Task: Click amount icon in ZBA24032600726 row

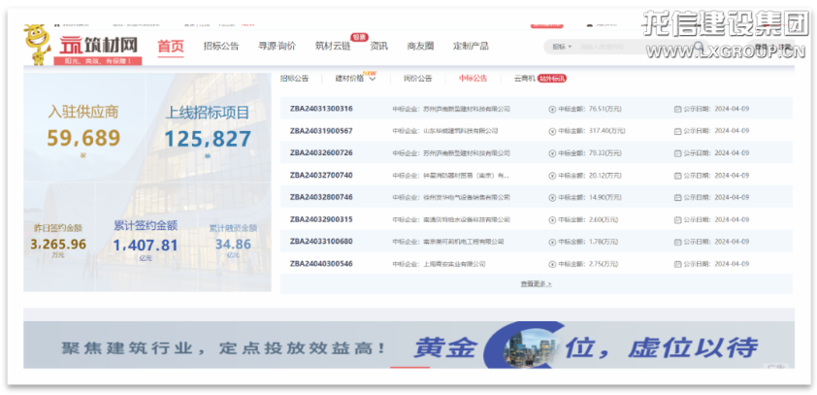Action: coord(552,153)
